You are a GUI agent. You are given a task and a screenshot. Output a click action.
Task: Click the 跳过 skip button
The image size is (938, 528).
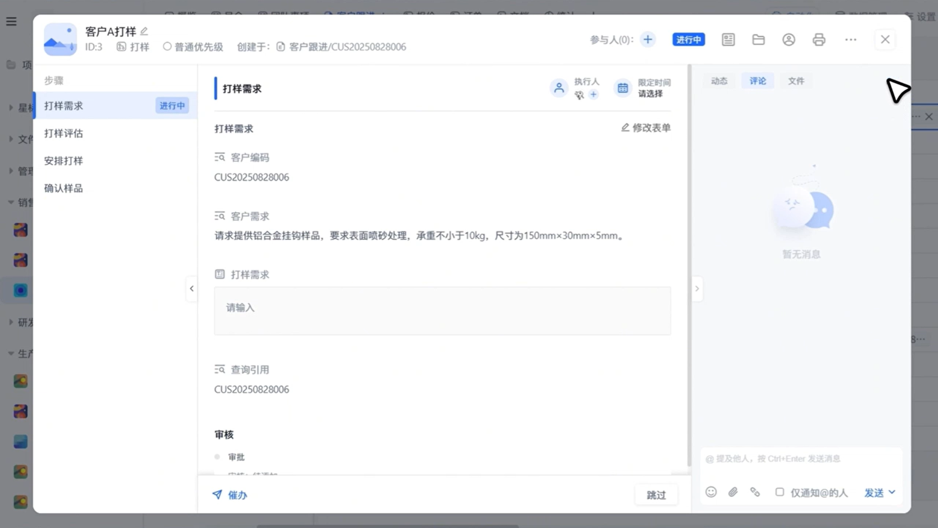[656, 495]
